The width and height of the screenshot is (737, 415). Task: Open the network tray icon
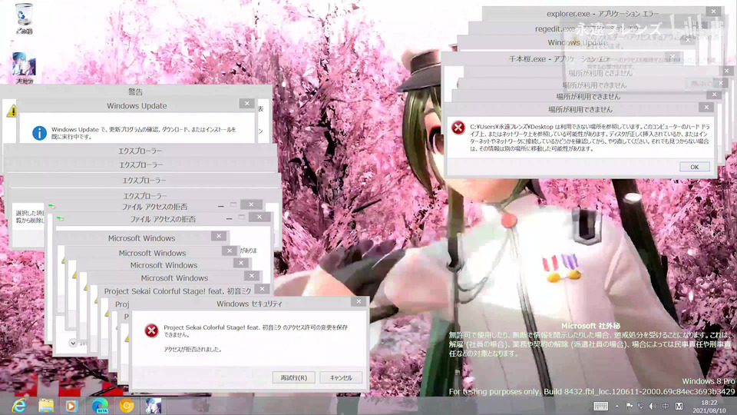pos(641,406)
